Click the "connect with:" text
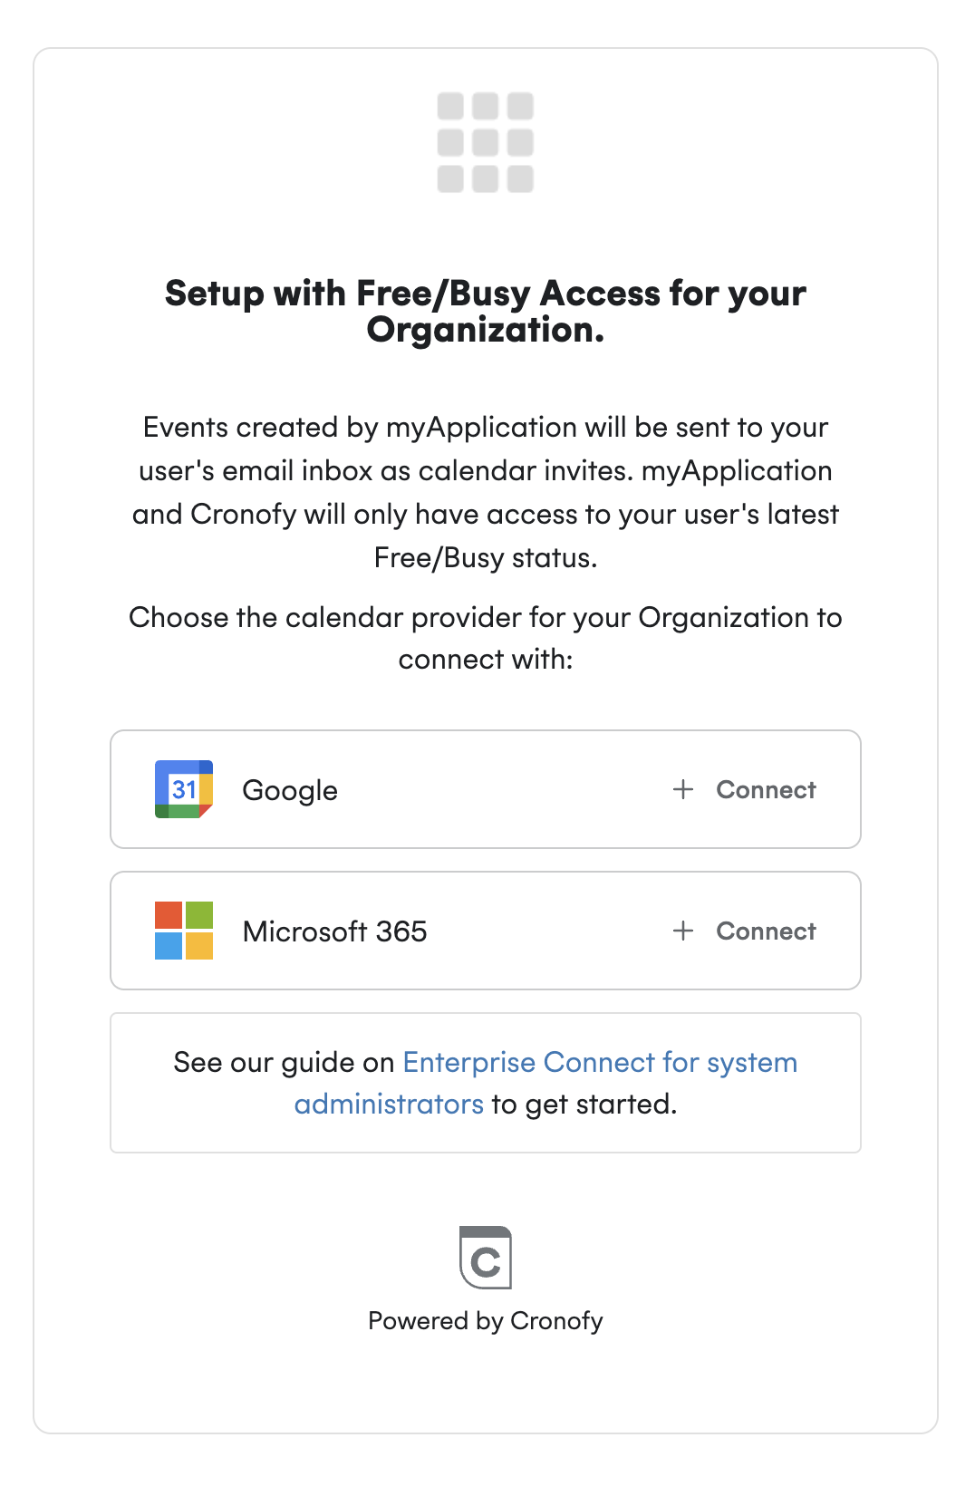The image size is (975, 1486). 486,660
